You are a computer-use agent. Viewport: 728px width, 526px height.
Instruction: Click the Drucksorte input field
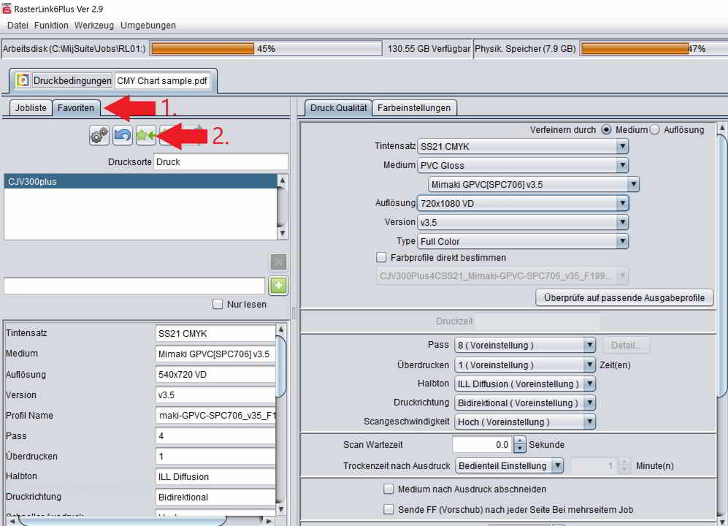[x=220, y=161]
